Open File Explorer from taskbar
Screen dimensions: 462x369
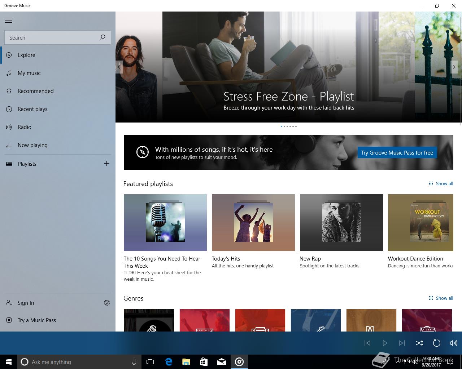click(x=186, y=362)
